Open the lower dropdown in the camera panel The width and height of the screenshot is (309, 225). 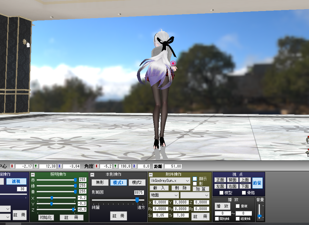point(5,217)
